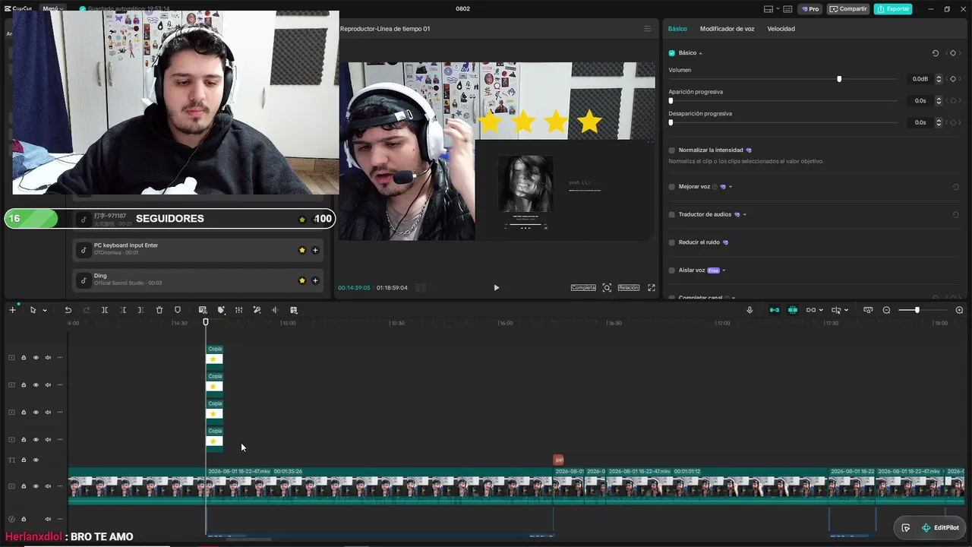The image size is (972, 547).
Task: Lock the bottom audio track
Action: tap(24, 520)
